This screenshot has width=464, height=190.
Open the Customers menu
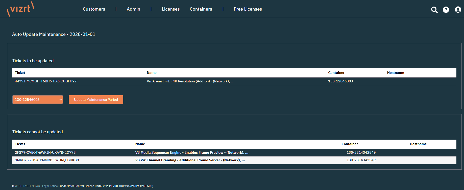tap(94, 9)
